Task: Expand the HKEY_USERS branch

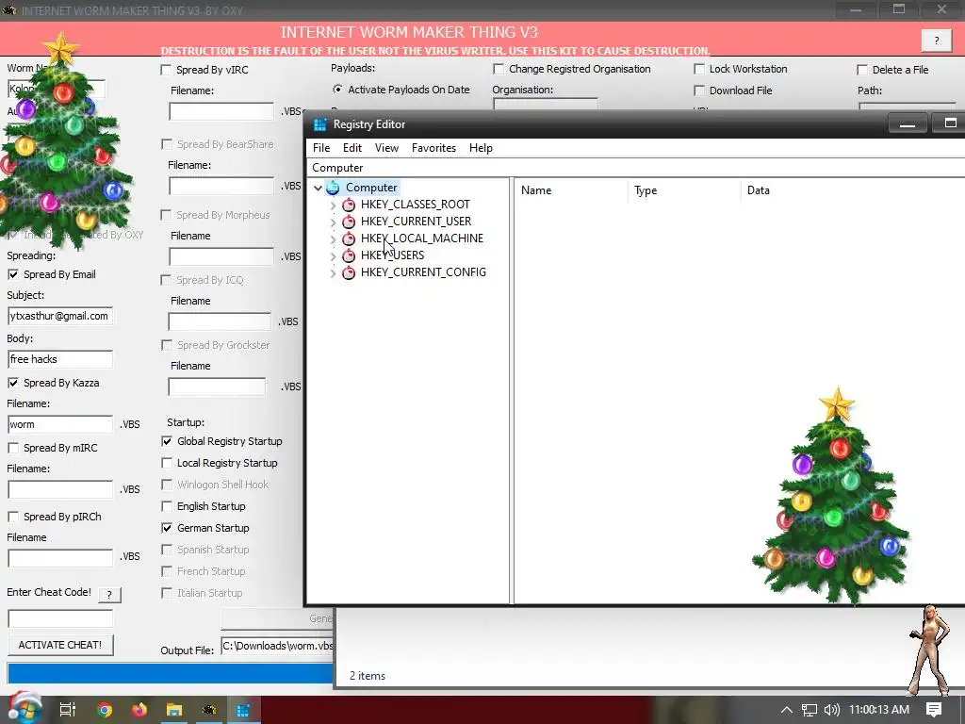Action: coord(333,255)
